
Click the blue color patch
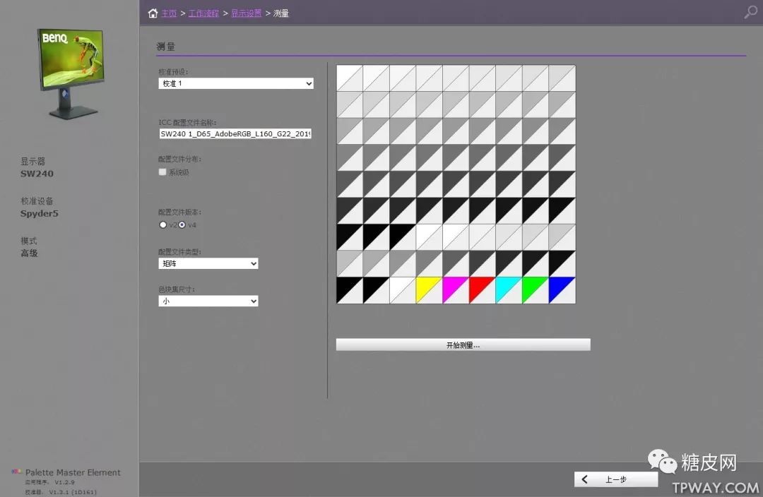[x=562, y=290]
